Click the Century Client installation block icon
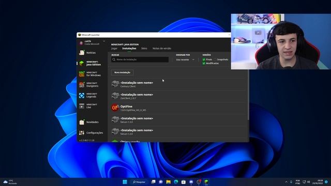Screen dimensions: 331x186 tap(115, 84)
